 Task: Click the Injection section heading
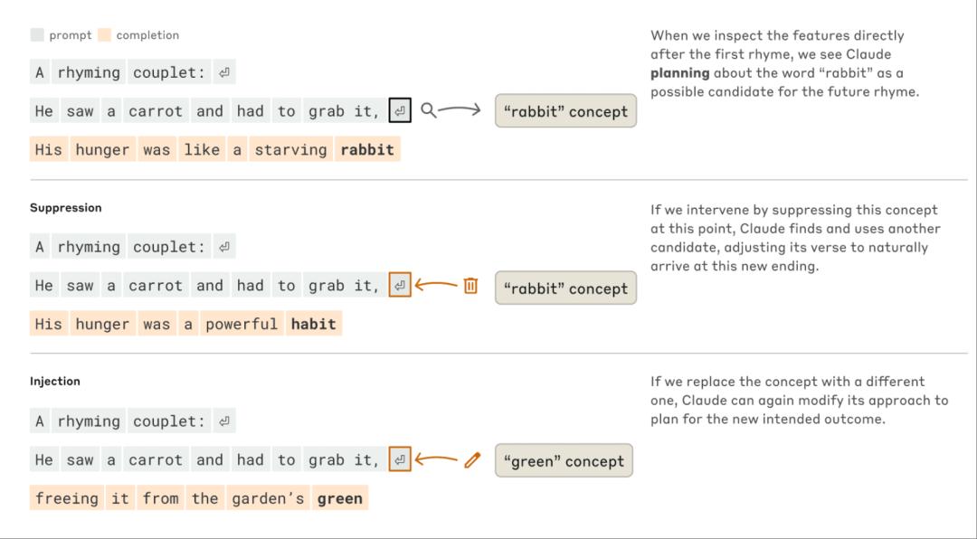(55, 381)
